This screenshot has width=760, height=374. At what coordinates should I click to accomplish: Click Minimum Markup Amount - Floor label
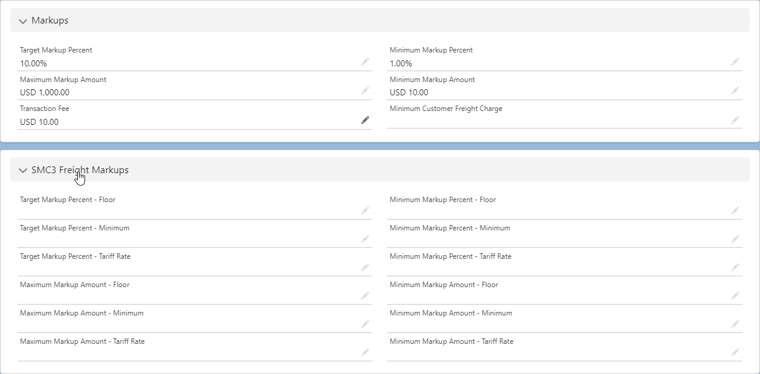click(x=444, y=285)
